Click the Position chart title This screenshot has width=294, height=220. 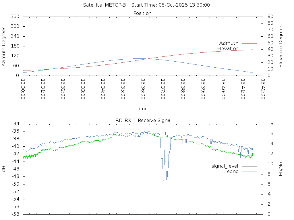coord(143,13)
